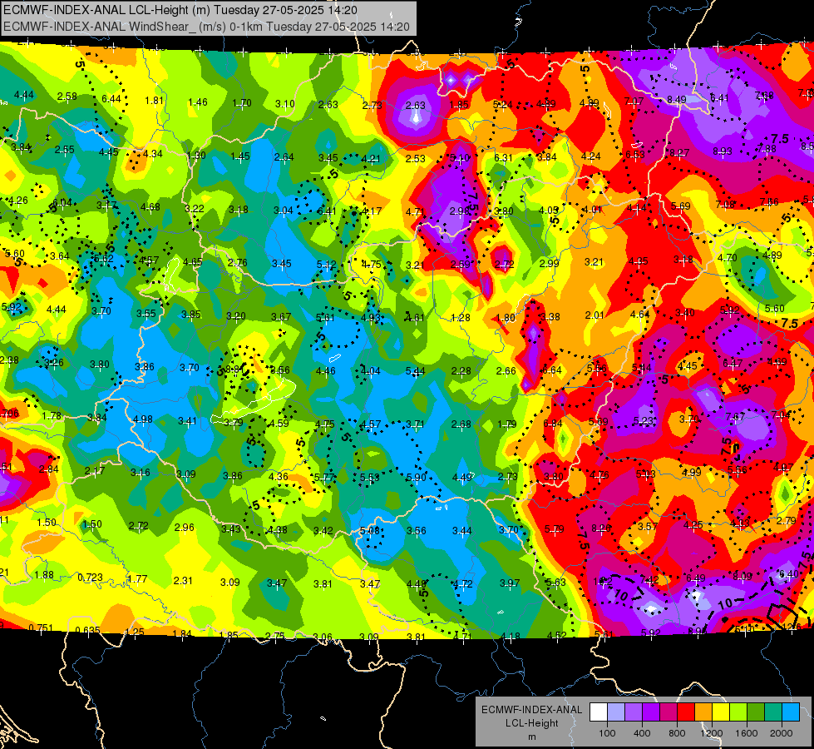Click wind shear value '6.44'

point(111,98)
